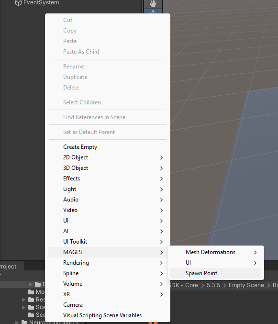Select the folder starting with Mo

36,292
